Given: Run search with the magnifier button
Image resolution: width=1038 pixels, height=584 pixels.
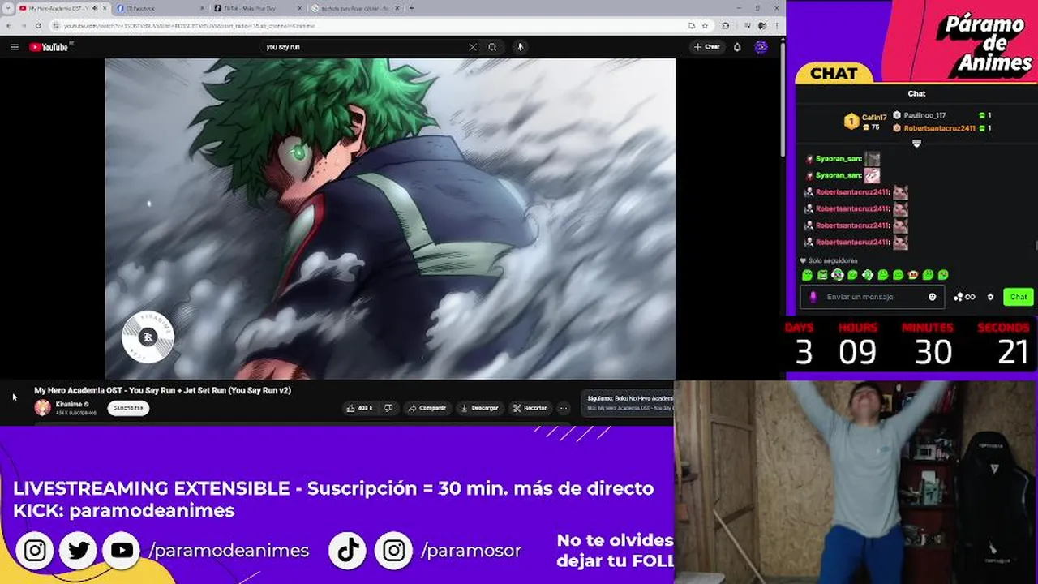Looking at the screenshot, I should (492, 47).
